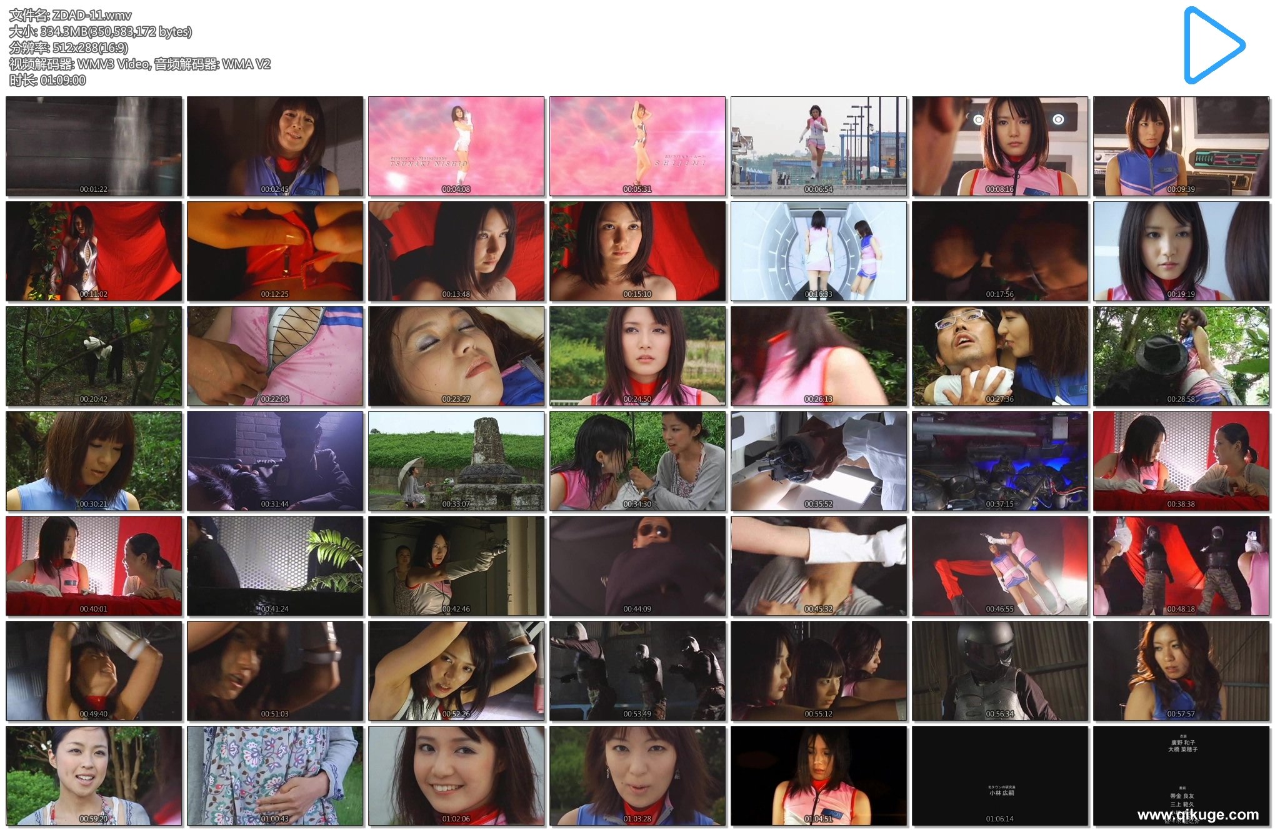Viewport: 1275px width, 832px height.
Task: Click the thumbnail stamped 00:06:54
Action: click(x=819, y=146)
